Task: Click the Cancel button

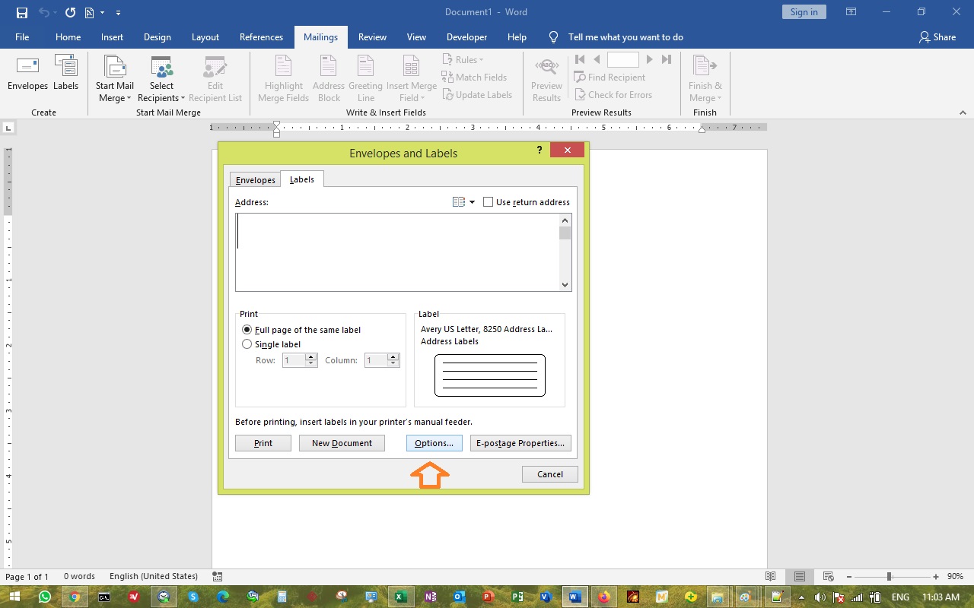Action: [x=550, y=474]
